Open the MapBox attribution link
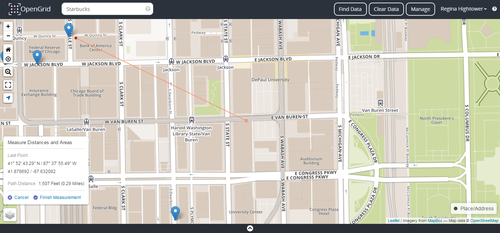Screen dimensions: 500x233 click(x=435, y=221)
